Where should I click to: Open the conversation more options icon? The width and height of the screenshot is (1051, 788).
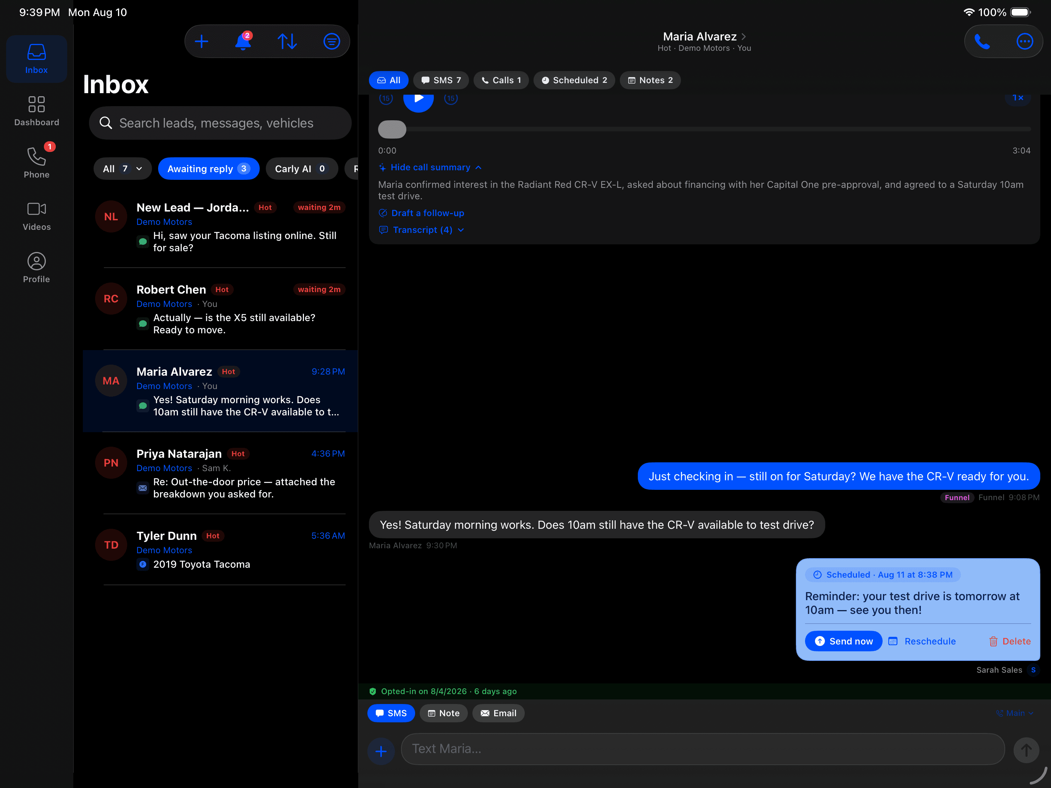pyautogui.click(x=1024, y=41)
